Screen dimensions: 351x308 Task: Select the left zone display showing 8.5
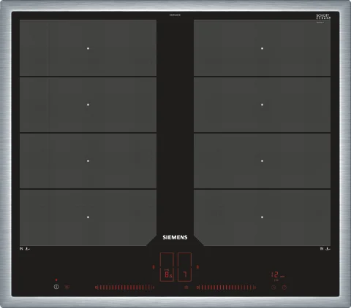coord(167,267)
